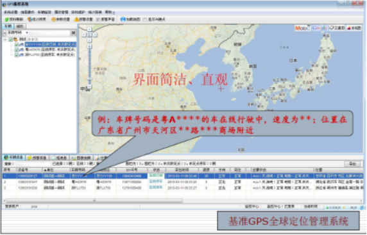Open the first item in menu bar

click(11, 12)
